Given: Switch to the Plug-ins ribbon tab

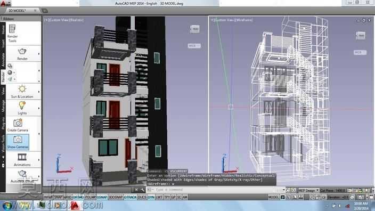Looking at the screenshot, I should pos(3,124).
